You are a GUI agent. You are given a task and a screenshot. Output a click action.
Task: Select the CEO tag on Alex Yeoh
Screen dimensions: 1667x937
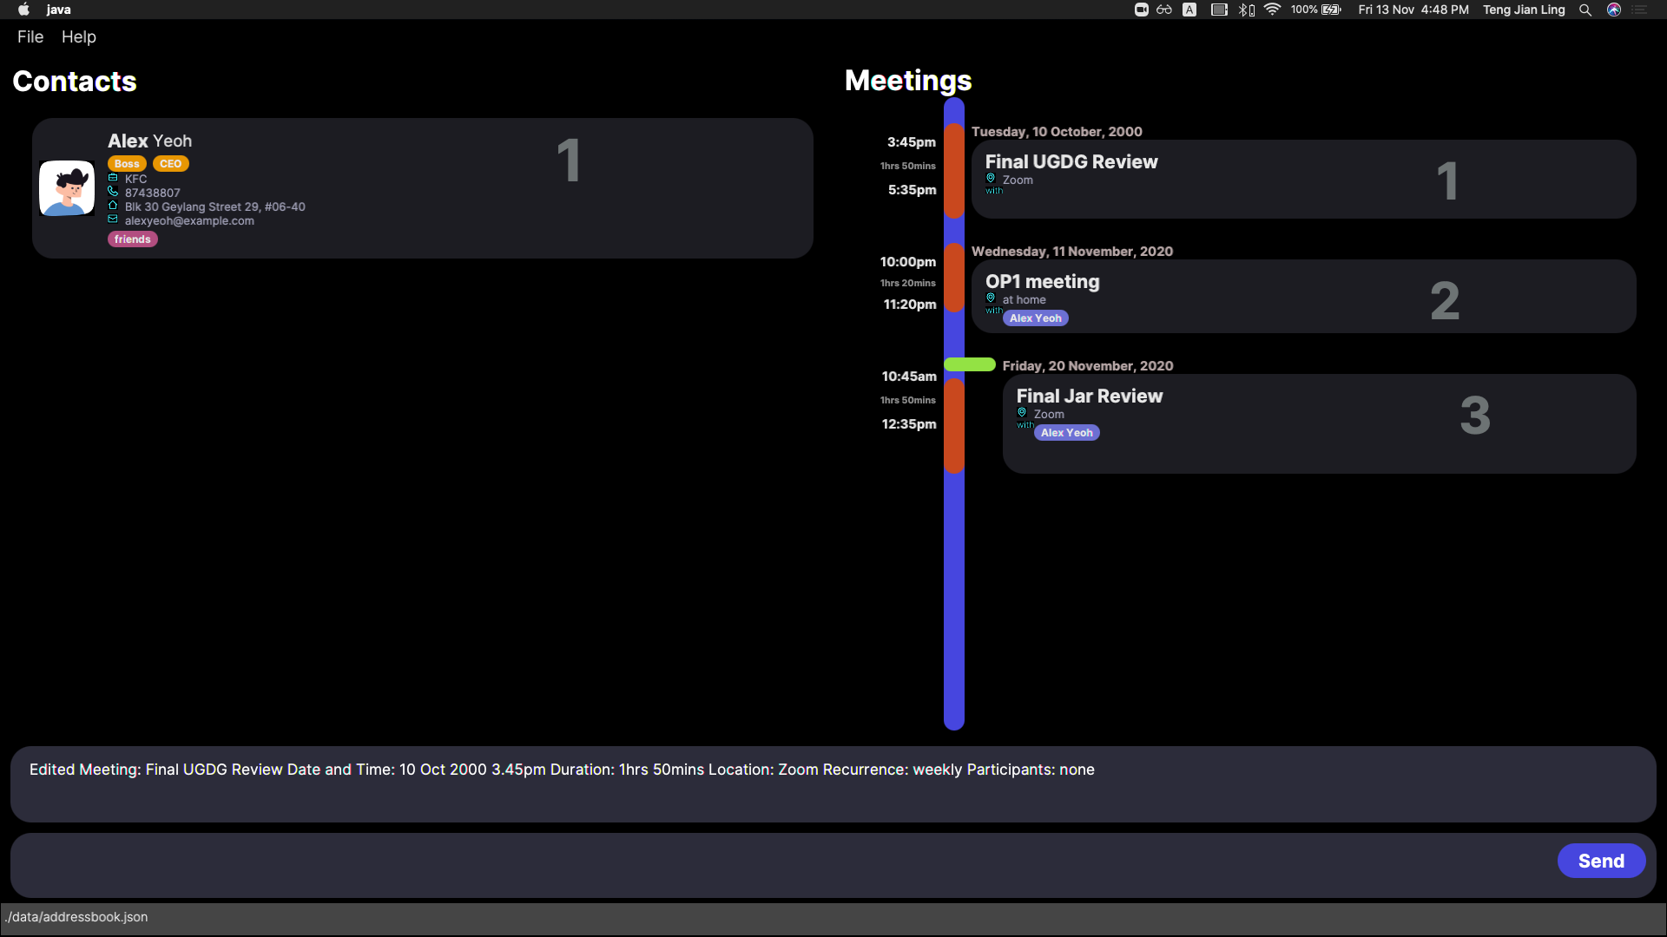(171, 164)
